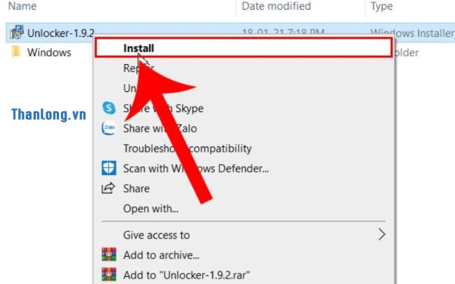
Task: Choose Install from the context menu
Action: 139,48
